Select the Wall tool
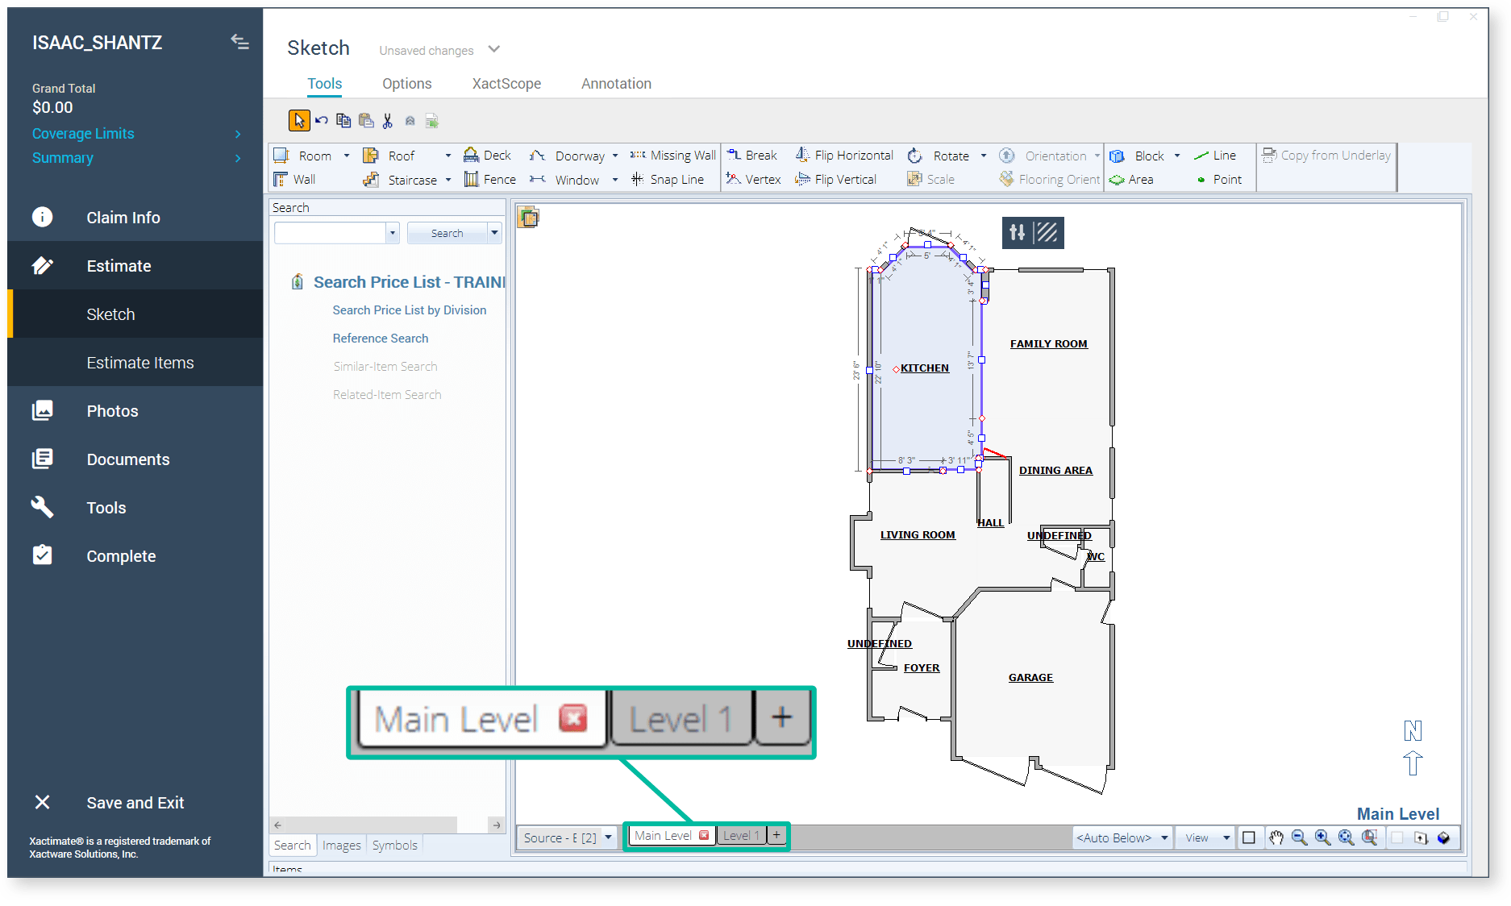Image resolution: width=1511 pixels, height=906 pixels. pyautogui.click(x=302, y=179)
